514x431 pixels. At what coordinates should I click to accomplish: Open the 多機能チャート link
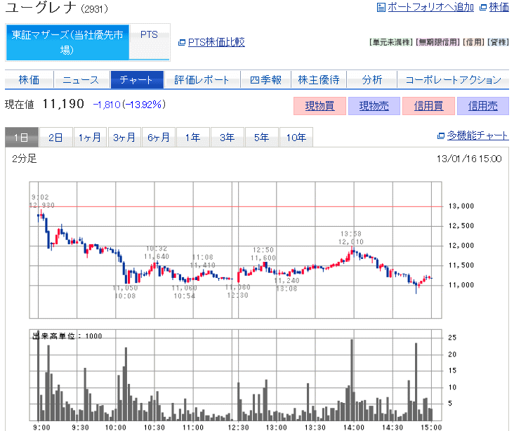[x=477, y=135]
